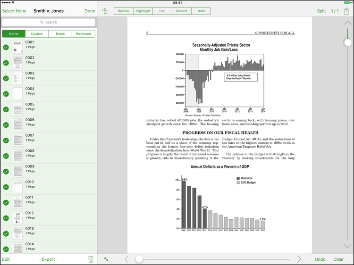354x265 pixels.
Task: Uncheck the checkmark for document 0001
Action: [x=6, y=47]
